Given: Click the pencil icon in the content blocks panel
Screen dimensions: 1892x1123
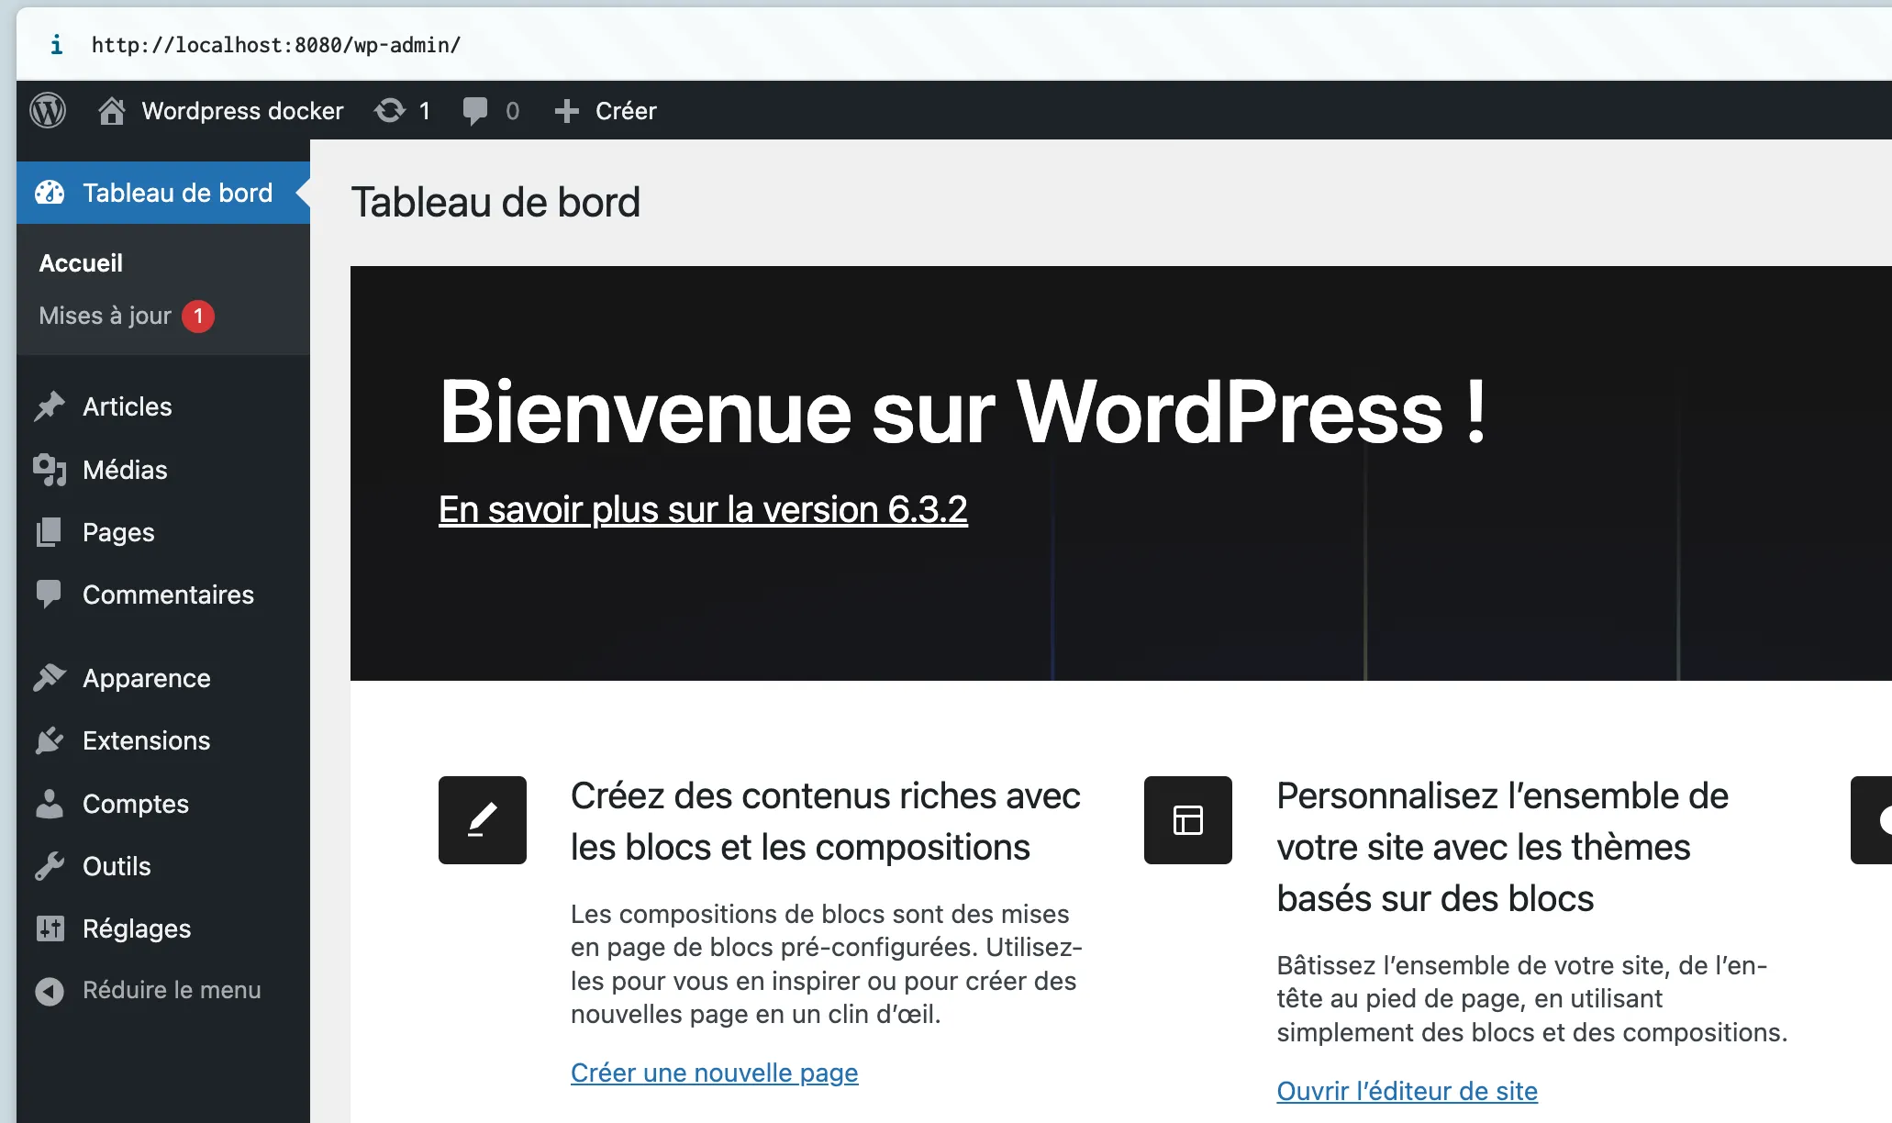Looking at the screenshot, I should pyautogui.click(x=482, y=820).
